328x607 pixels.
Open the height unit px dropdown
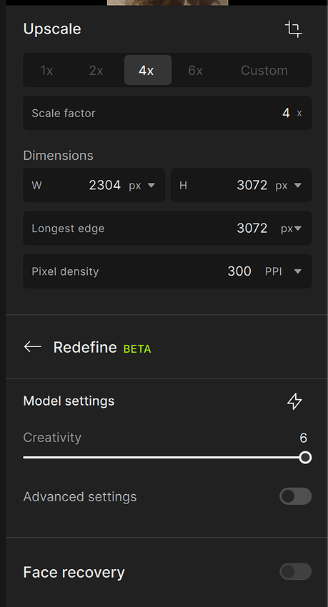pos(288,186)
